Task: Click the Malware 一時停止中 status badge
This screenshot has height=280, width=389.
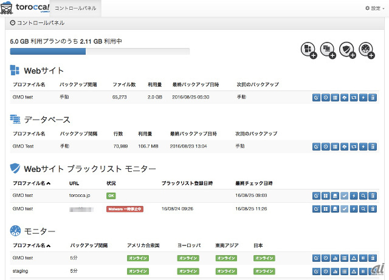Action: tap(125, 208)
